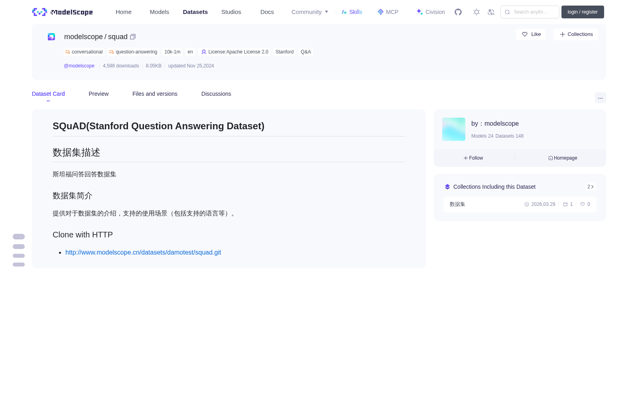Click the Datasets 148 count text

[509, 136]
